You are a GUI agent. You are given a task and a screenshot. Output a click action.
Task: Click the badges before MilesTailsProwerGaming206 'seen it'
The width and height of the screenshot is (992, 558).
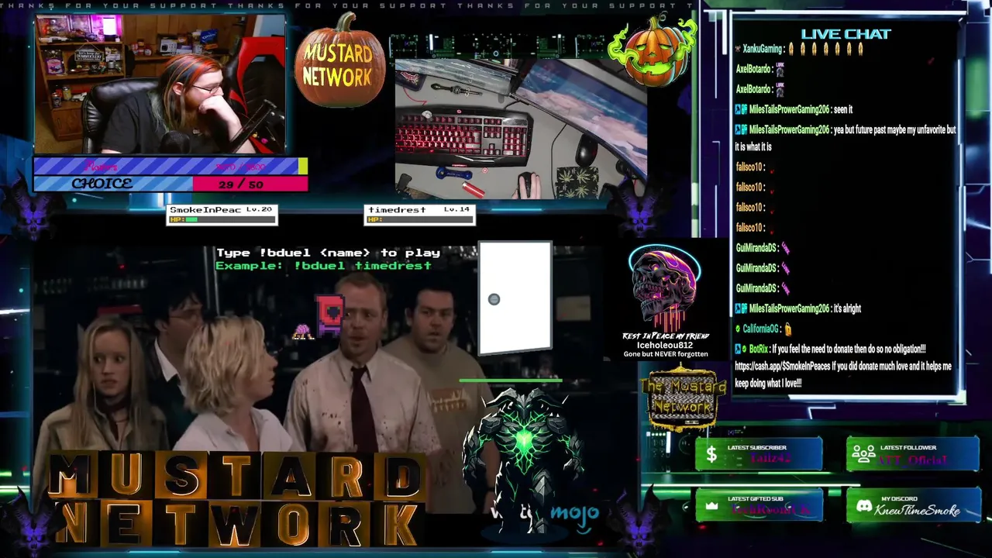coord(741,109)
